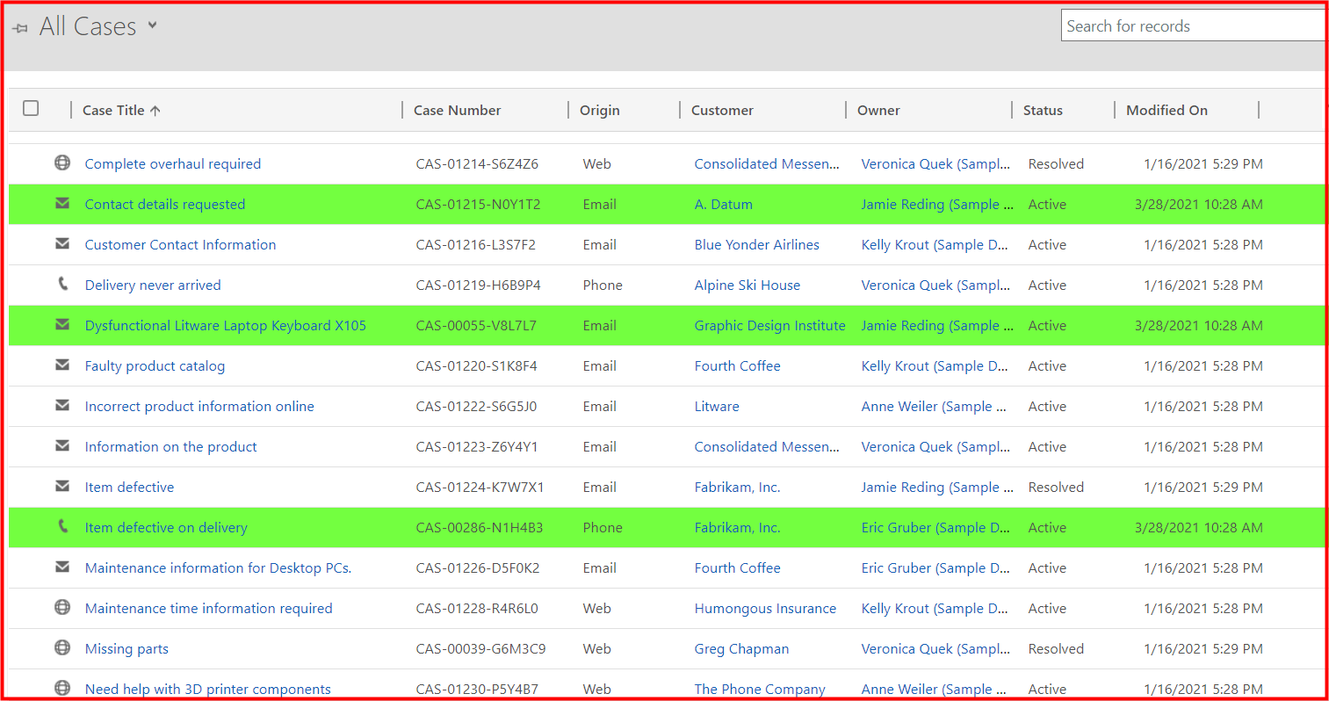The image size is (1329, 701).
Task: Click email icon for Maintenance information for Desktop PCs
Action: (62, 567)
